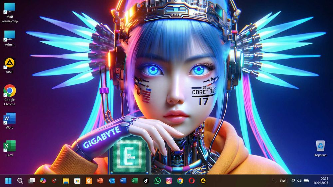Check battery status icon in tray
The image size is (333, 187).
(306, 181)
